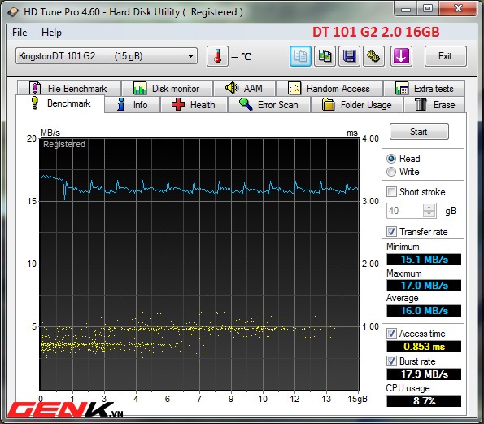The image size is (484, 424).
Task: Open the File menu
Action: (x=20, y=33)
